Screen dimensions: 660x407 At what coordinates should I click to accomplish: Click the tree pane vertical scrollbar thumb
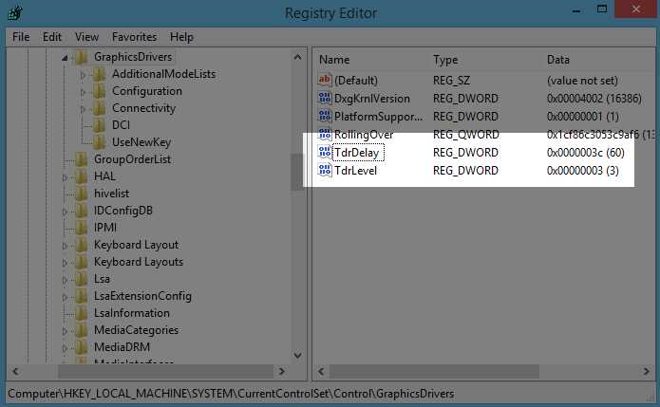(297, 172)
